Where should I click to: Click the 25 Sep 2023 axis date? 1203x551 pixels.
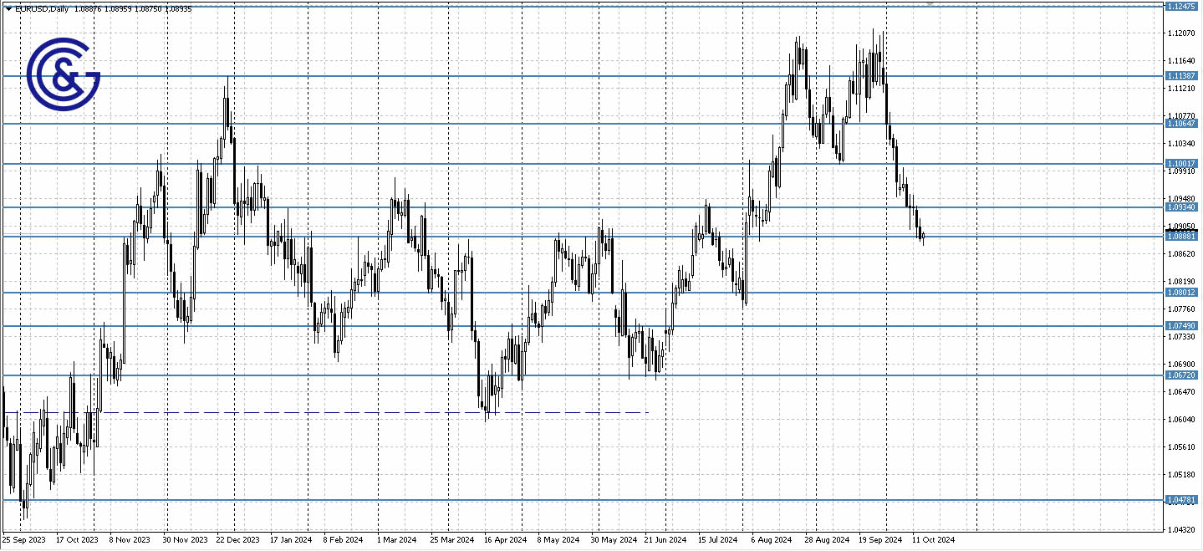point(23,541)
